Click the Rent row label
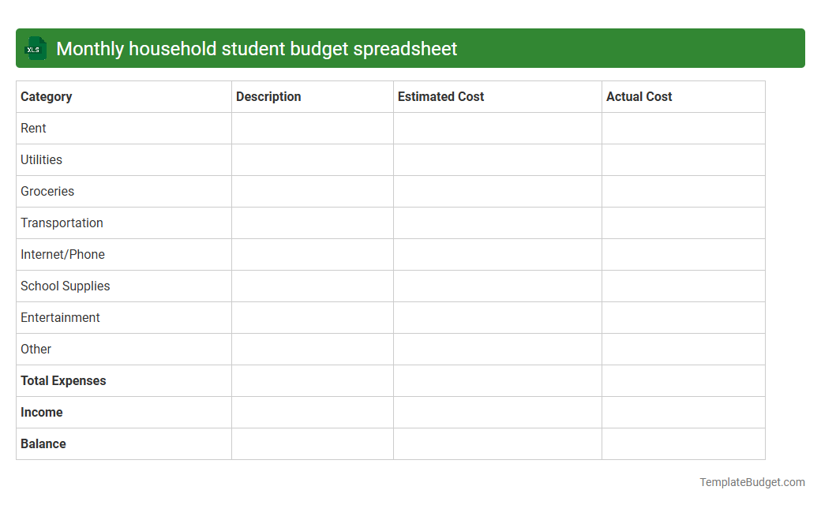The image size is (821, 505). pos(33,128)
